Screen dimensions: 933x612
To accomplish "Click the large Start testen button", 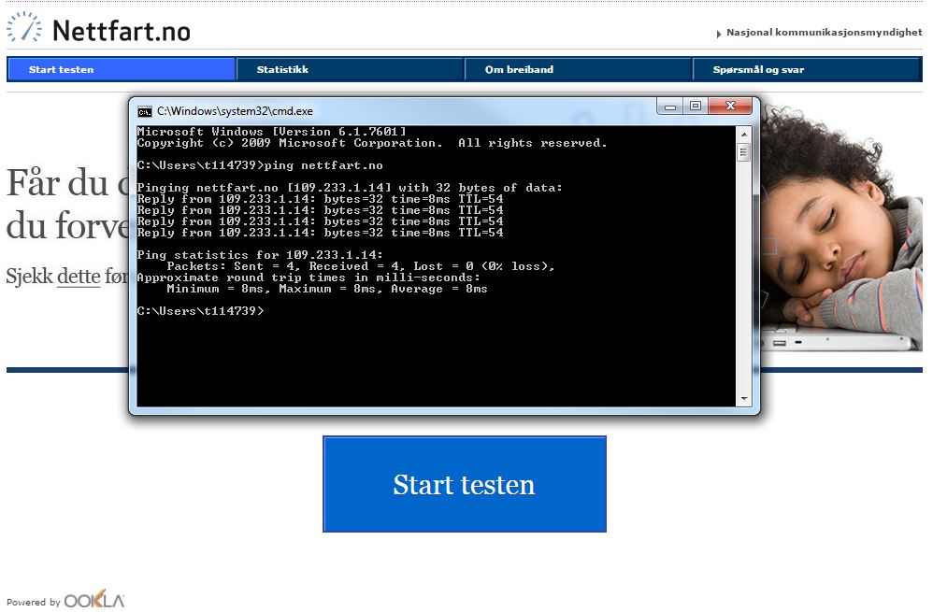I will click(464, 484).
